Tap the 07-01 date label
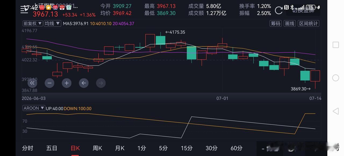The height and width of the screenshot is (156, 344). (x=222, y=98)
